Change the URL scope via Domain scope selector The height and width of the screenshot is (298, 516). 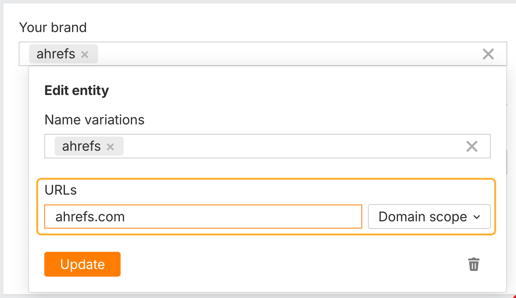point(429,216)
